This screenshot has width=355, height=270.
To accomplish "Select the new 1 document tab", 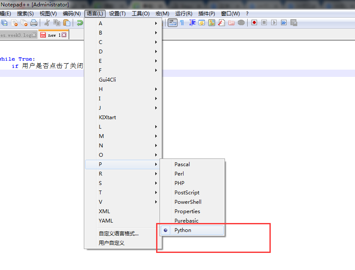I will (52, 34).
